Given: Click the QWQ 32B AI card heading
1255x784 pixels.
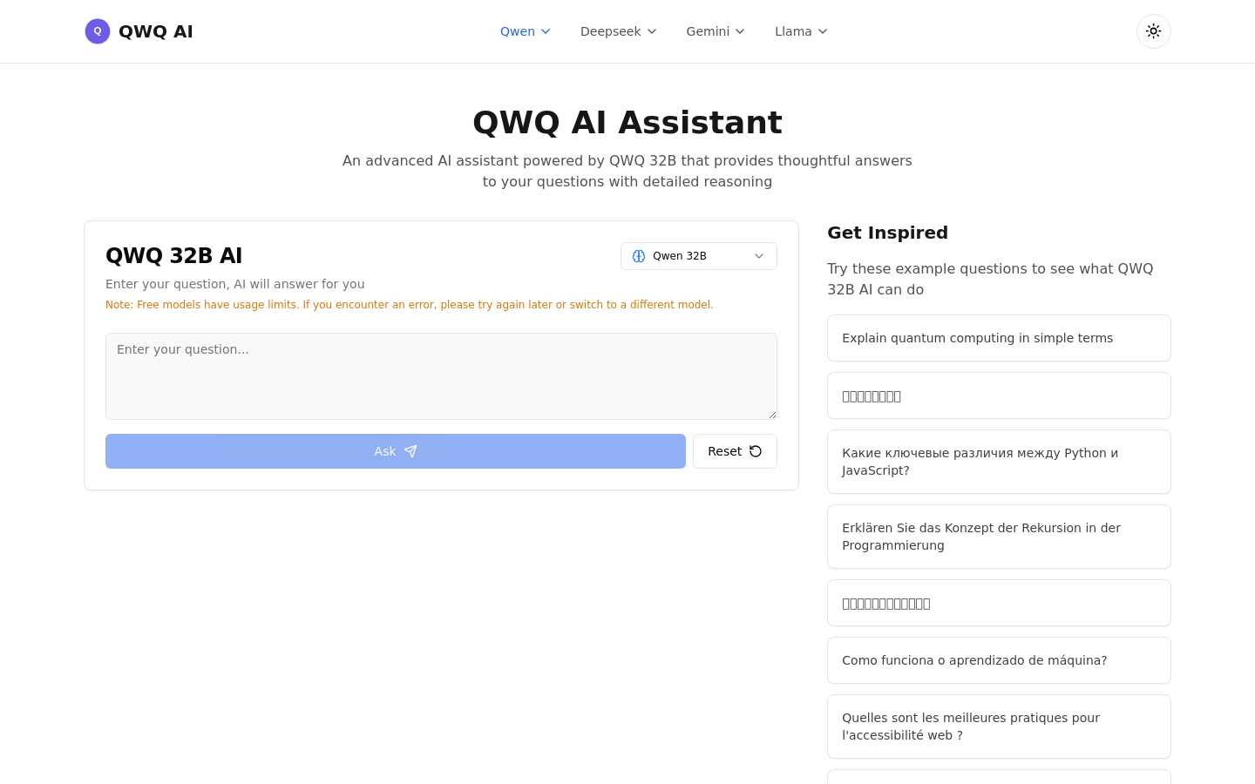Looking at the screenshot, I should click(174, 256).
